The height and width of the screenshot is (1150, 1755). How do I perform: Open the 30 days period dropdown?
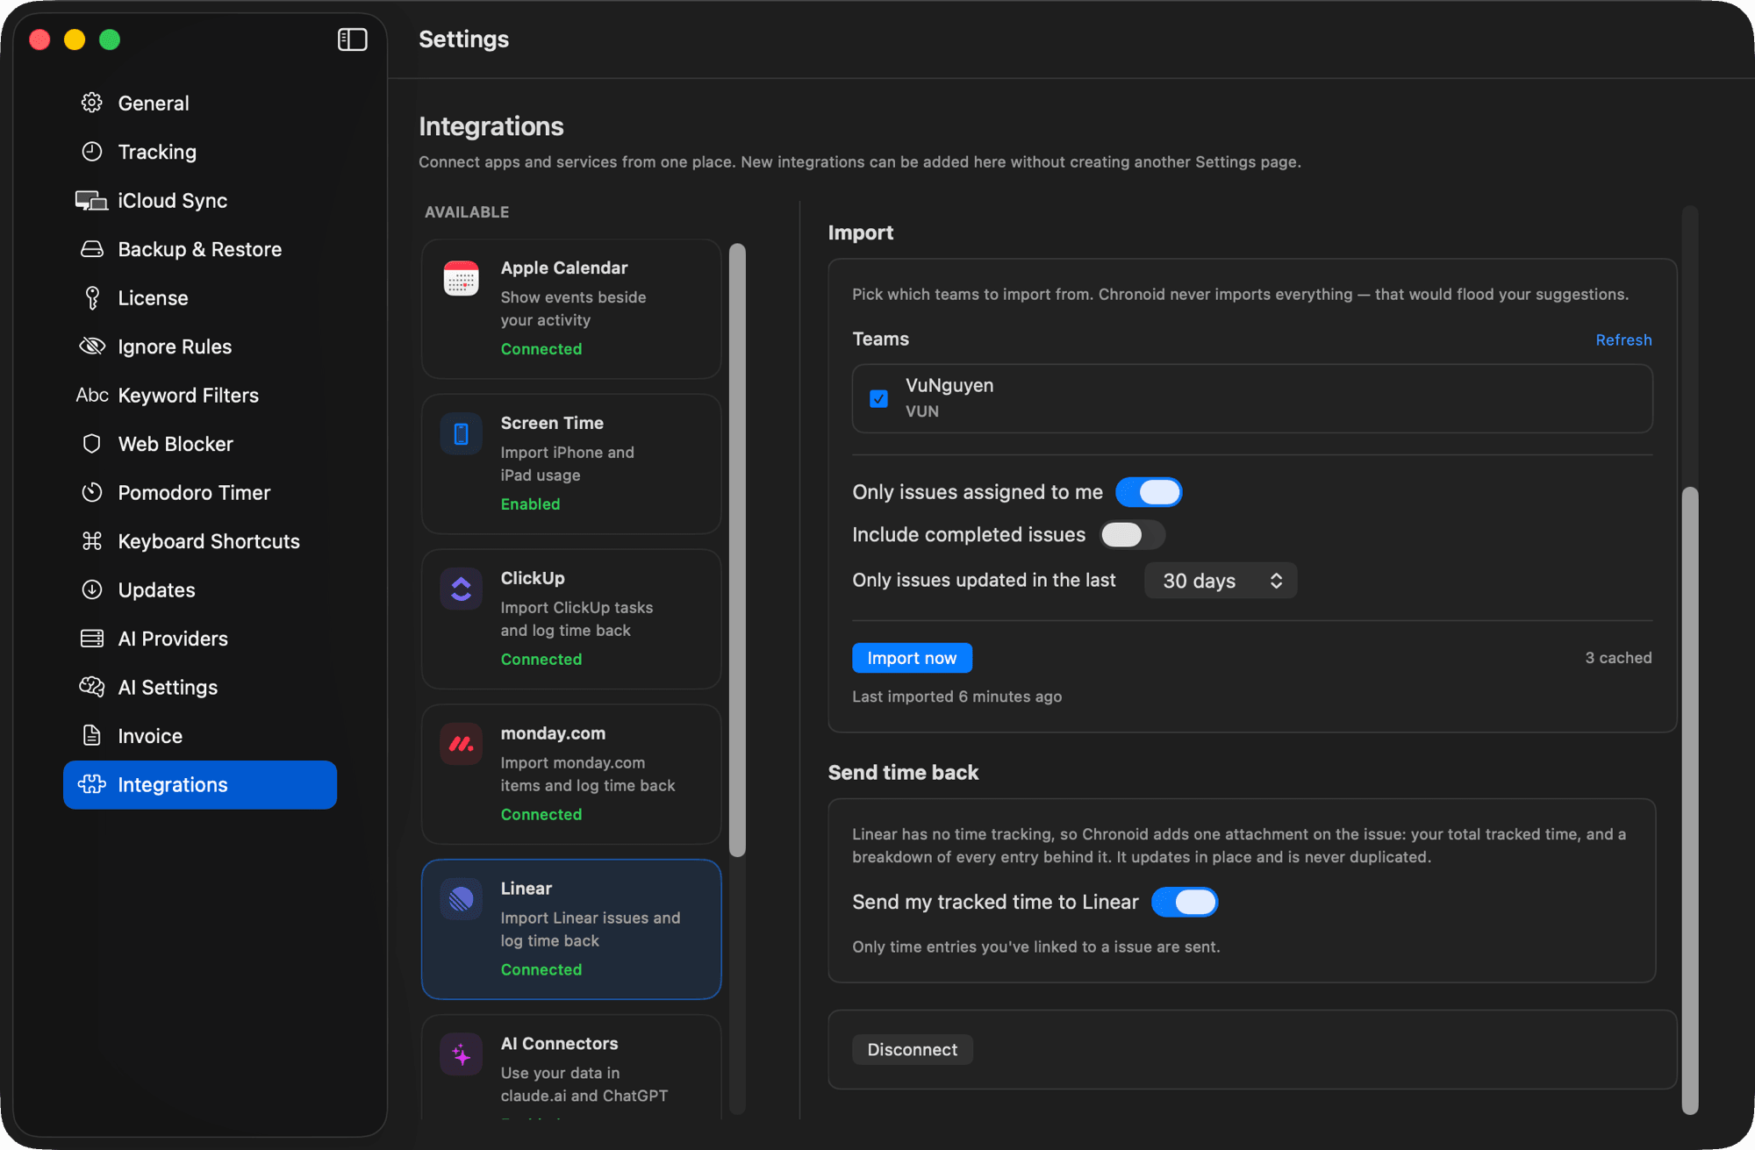(x=1221, y=581)
